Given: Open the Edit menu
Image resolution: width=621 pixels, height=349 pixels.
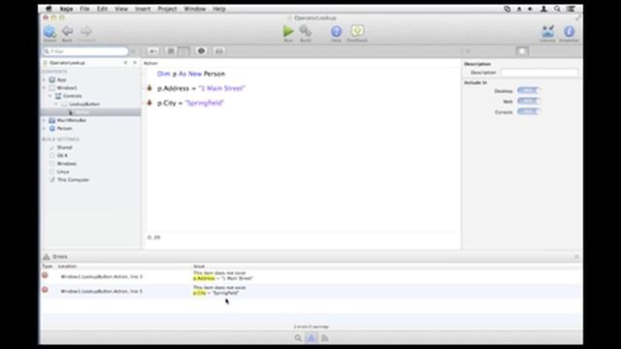Looking at the screenshot, I should [x=102, y=9].
